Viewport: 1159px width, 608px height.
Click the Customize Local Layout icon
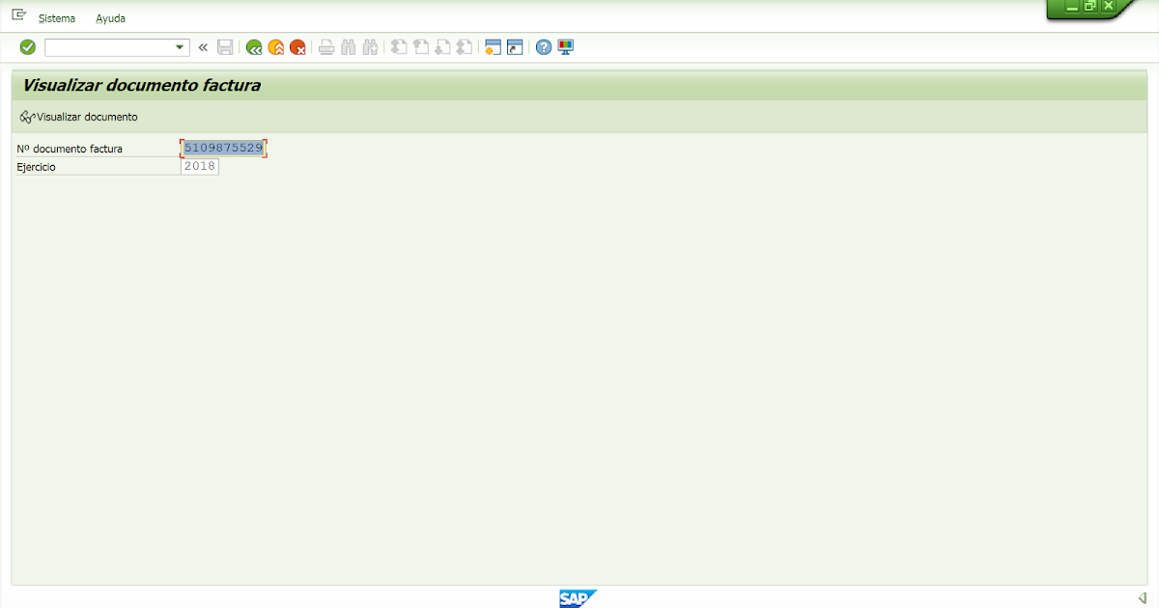[x=565, y=46]
